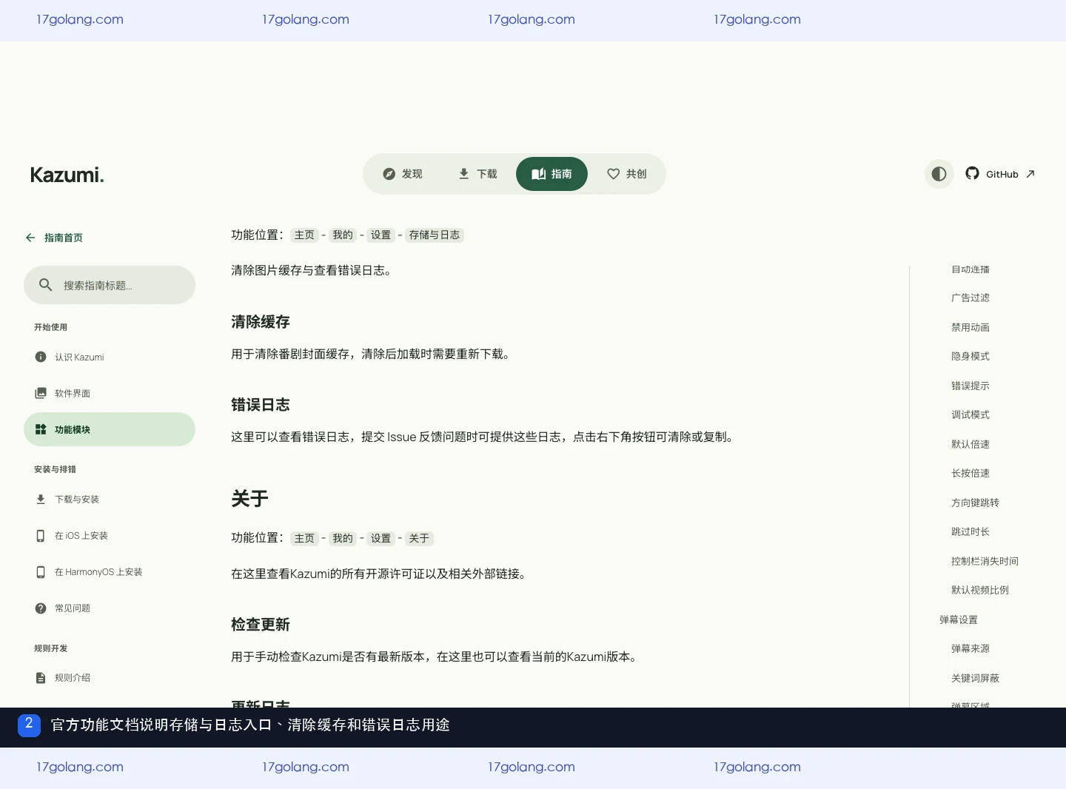Jump to 方向键跳转 in outline
This screenshot has width=1066, height=789.
975,503
